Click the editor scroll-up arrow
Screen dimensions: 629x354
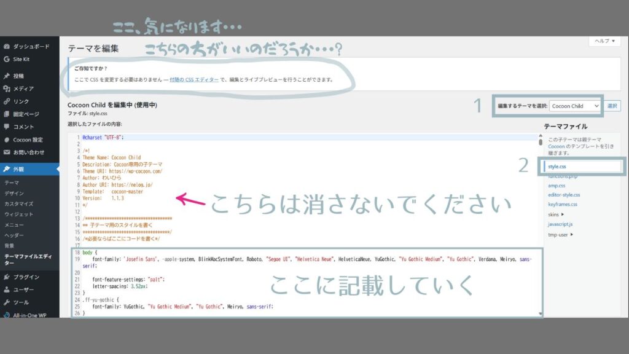pyautogui.click(x=541, y=136)
